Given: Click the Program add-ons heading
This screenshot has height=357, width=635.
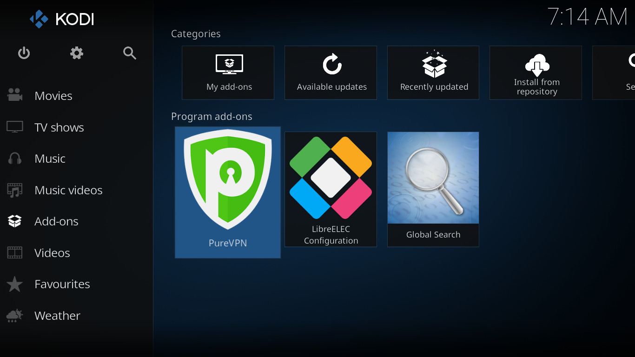Looking at the screenshot, I should click(212, 117).
